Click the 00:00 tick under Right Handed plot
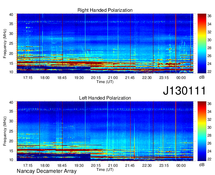 pyautogui.click(x=181, y=78)
